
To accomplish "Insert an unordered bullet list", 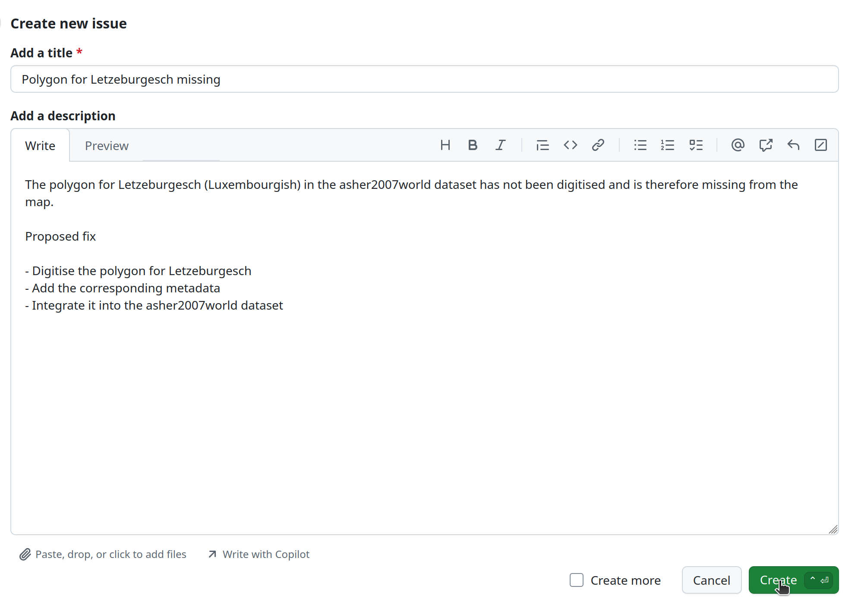I will [640, 145].
